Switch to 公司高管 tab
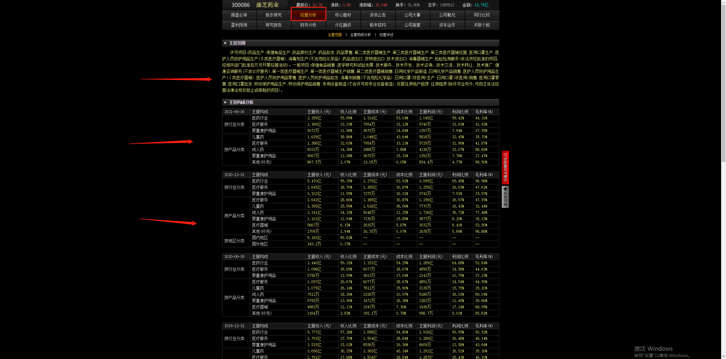The height and width of the screenshot is (359, 726). click(x=412, y=25)
